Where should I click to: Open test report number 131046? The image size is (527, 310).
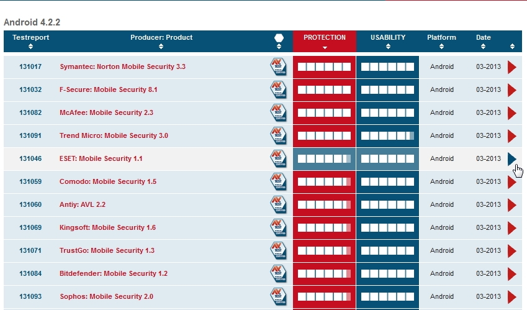pos(30,158)
